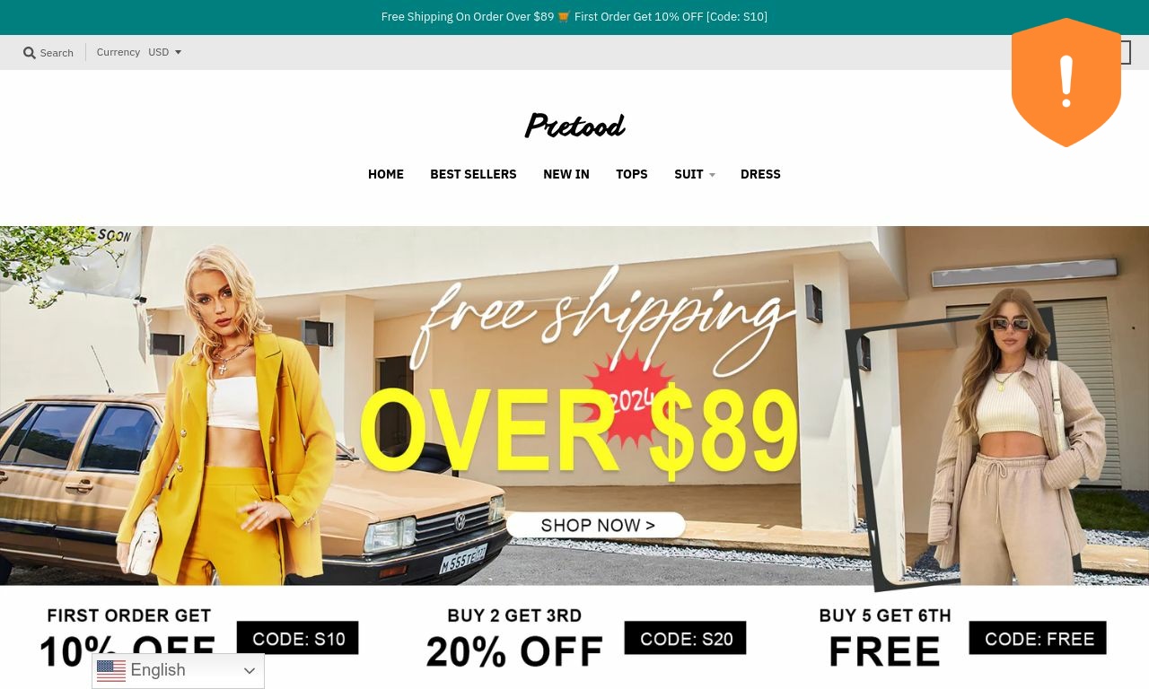Open the BEST SELLERS page
Image resolution: width=1149 pixels, height=689 pixels.
click(x=473, y=174)
